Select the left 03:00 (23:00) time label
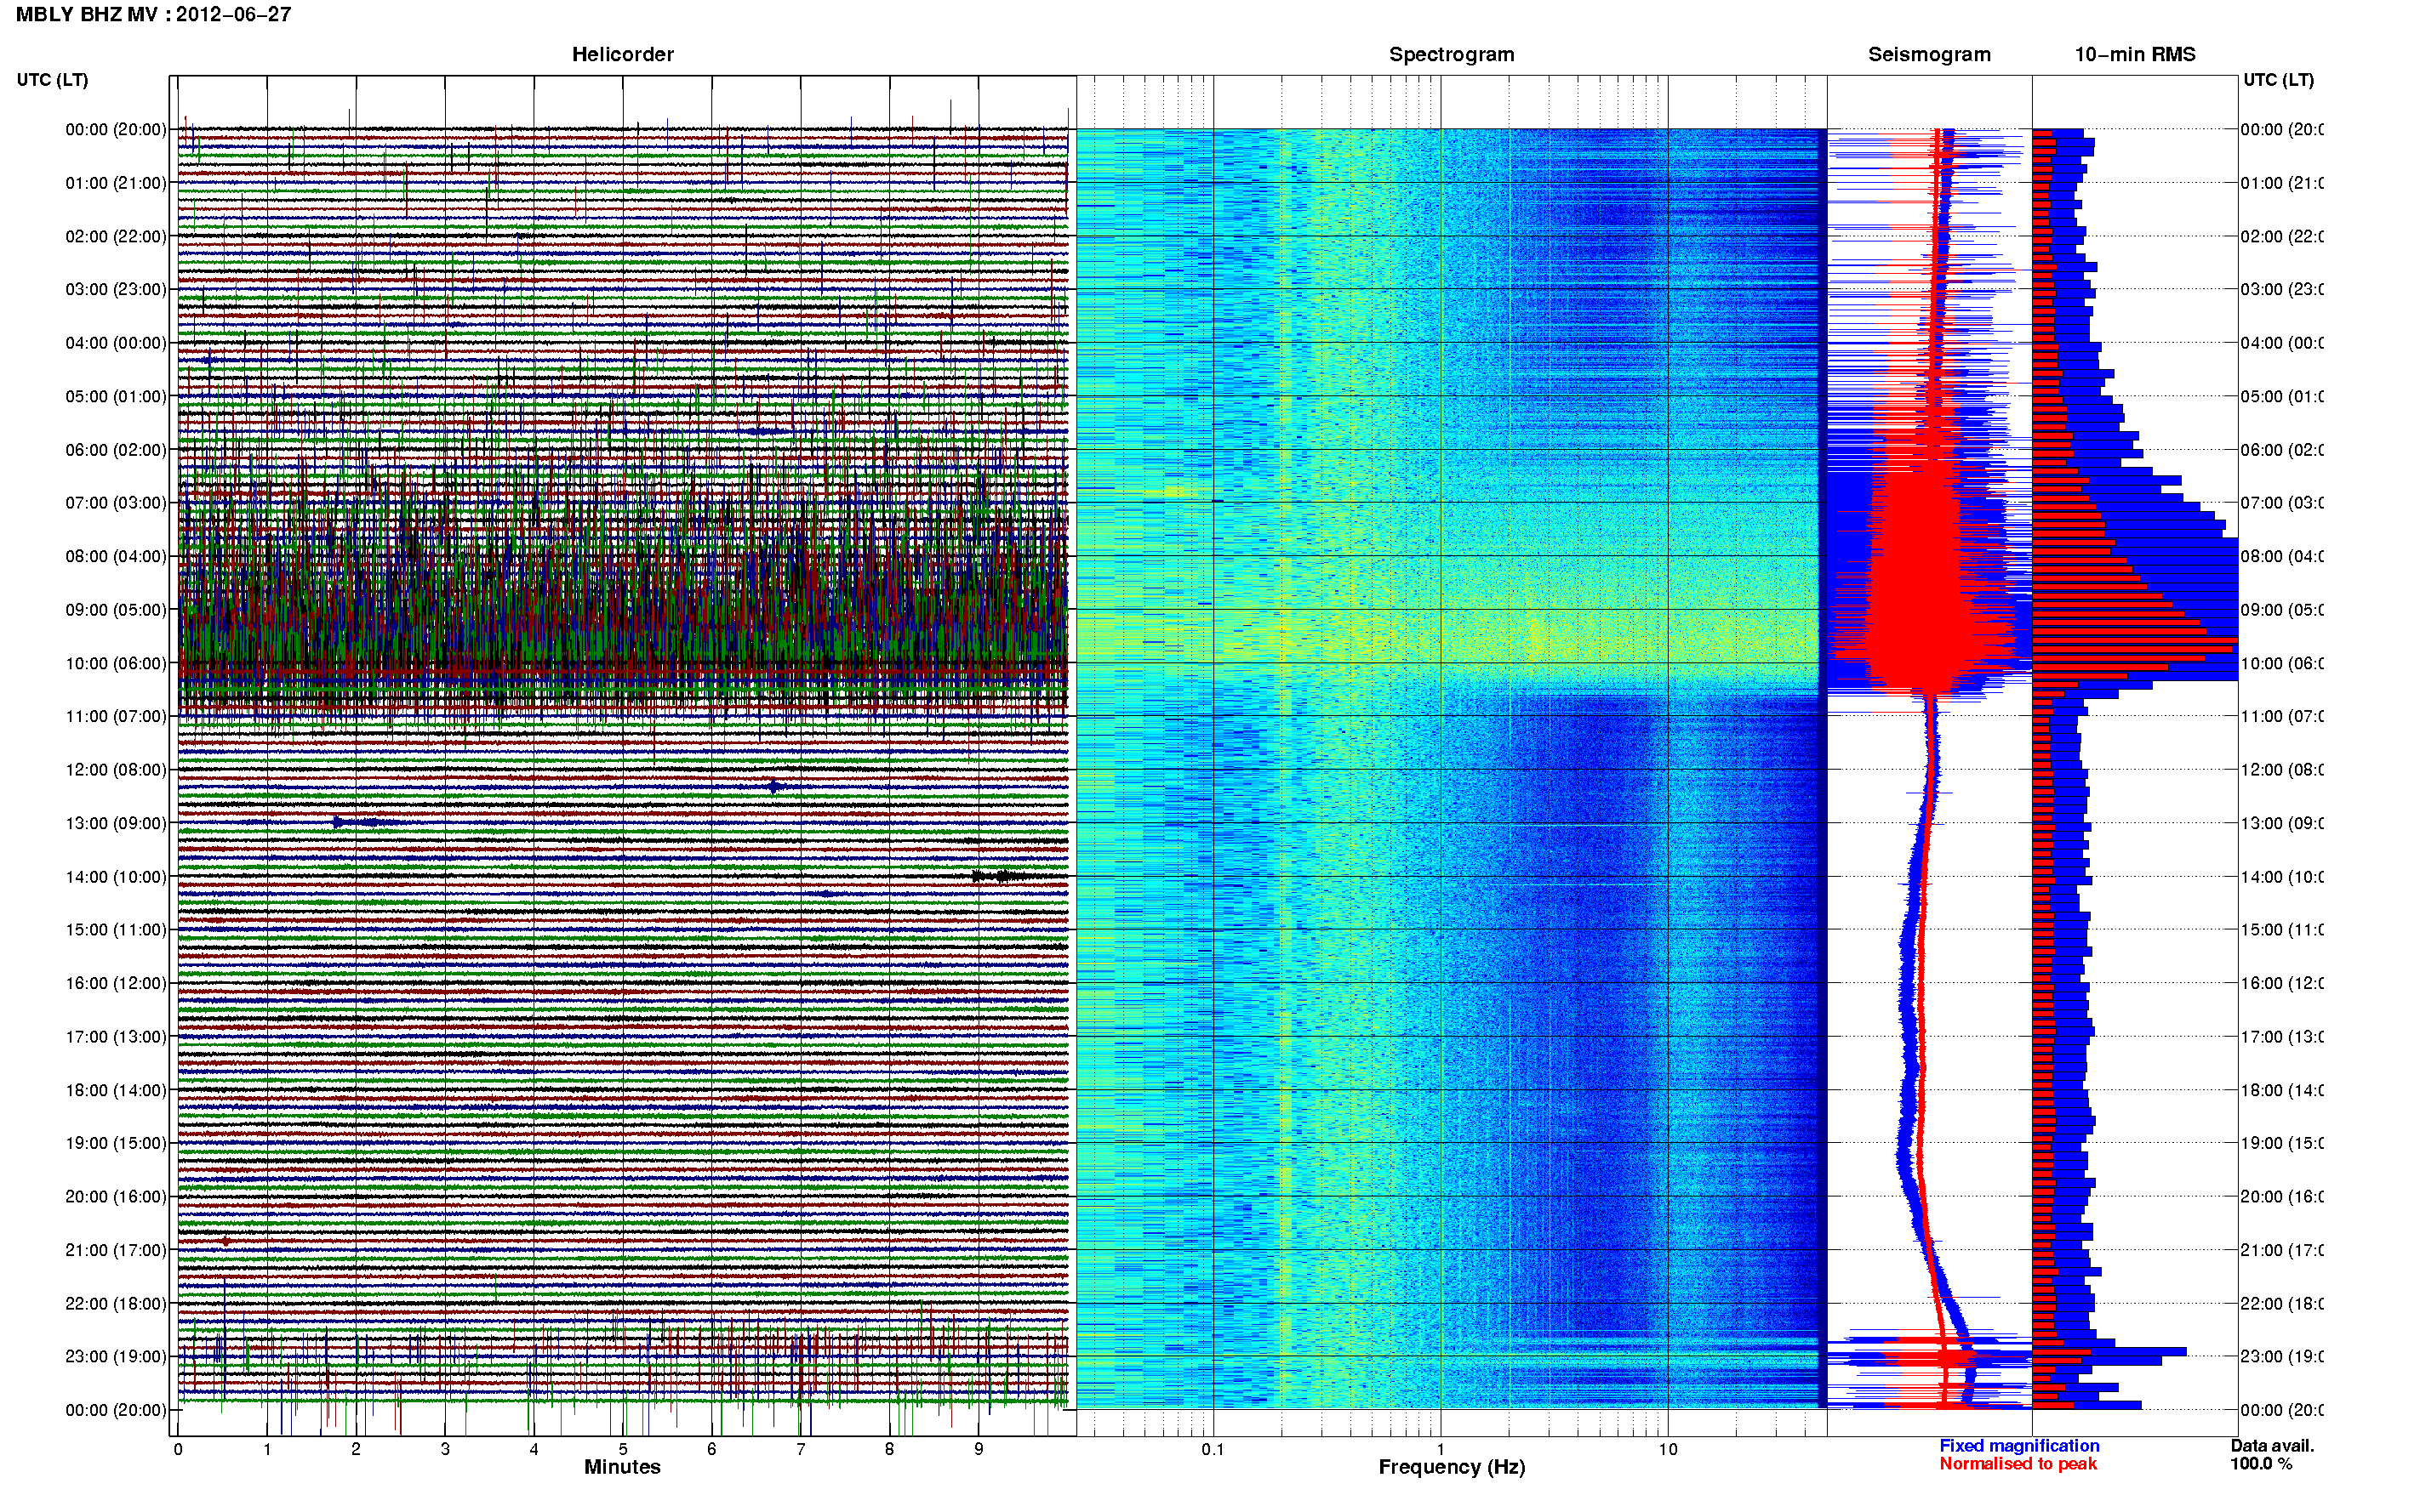Viewport: 2420px width, 1512px height. 116,289
